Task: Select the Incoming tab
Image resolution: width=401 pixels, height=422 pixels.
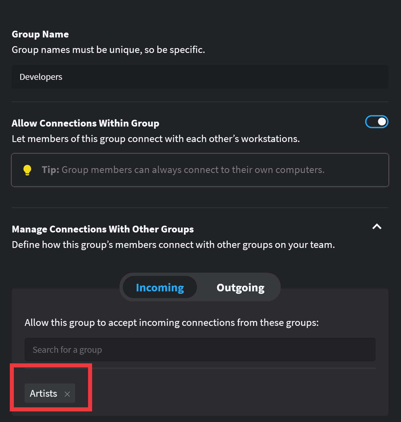Action: click(160, 287)
